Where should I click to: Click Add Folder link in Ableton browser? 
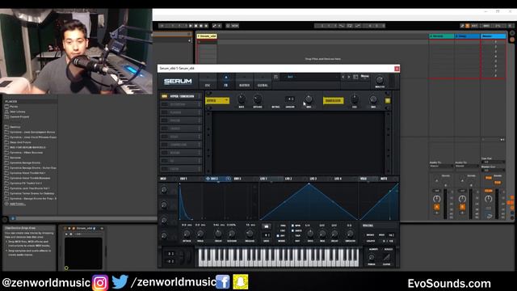[x=17, y=204]
